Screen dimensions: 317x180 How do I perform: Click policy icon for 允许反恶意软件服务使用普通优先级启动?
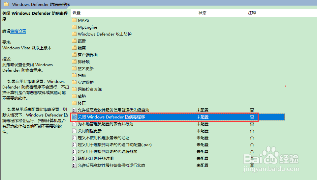pos(75,110)
